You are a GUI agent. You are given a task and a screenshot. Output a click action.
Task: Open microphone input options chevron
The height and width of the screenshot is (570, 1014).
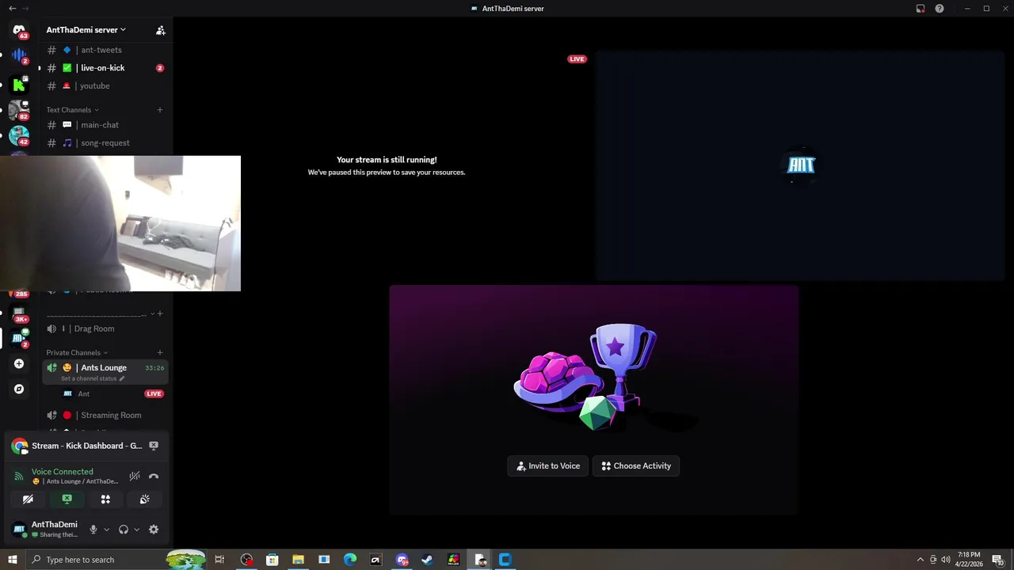(x=107, y=530)
